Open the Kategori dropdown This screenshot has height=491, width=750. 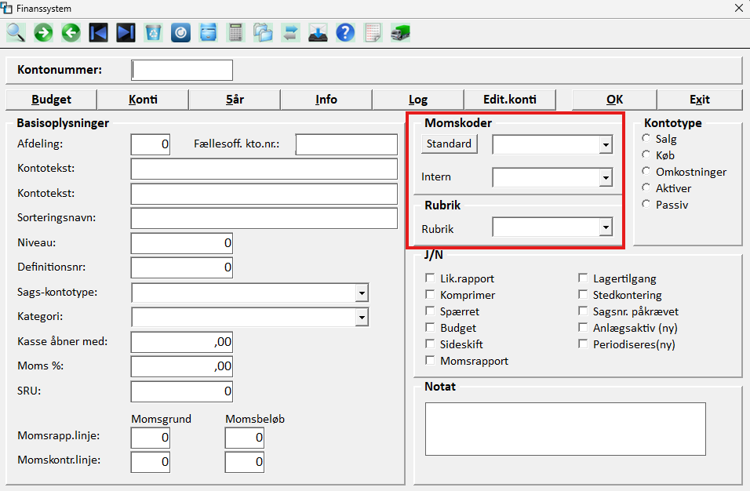362,318
